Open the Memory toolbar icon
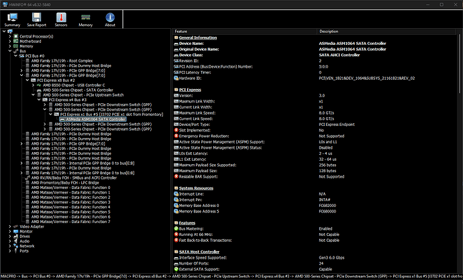 (85, 17)
